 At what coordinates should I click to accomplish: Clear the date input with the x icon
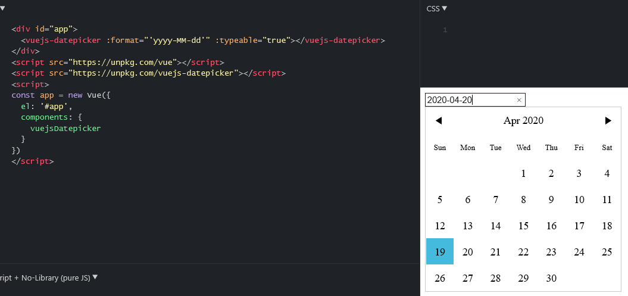(x=519, y=100)
